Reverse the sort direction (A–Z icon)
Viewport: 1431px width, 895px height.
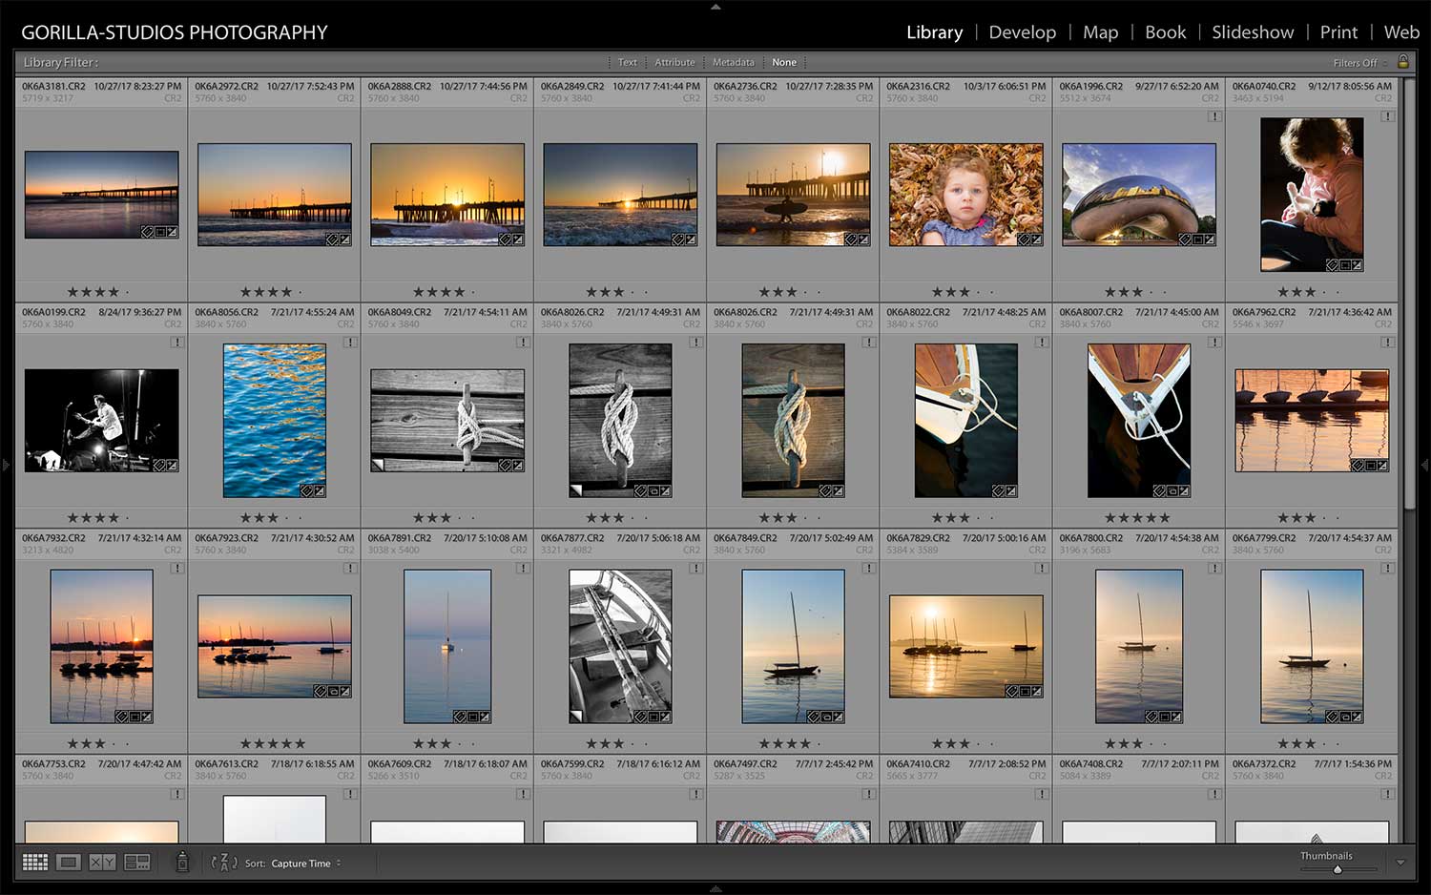click(224, 863)
